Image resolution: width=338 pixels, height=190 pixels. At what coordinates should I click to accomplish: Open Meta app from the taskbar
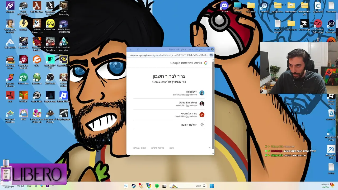[126, 186]
